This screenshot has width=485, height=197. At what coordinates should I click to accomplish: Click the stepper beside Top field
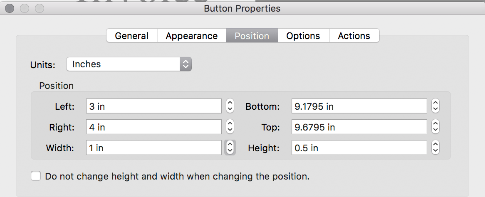click(436, 127)
